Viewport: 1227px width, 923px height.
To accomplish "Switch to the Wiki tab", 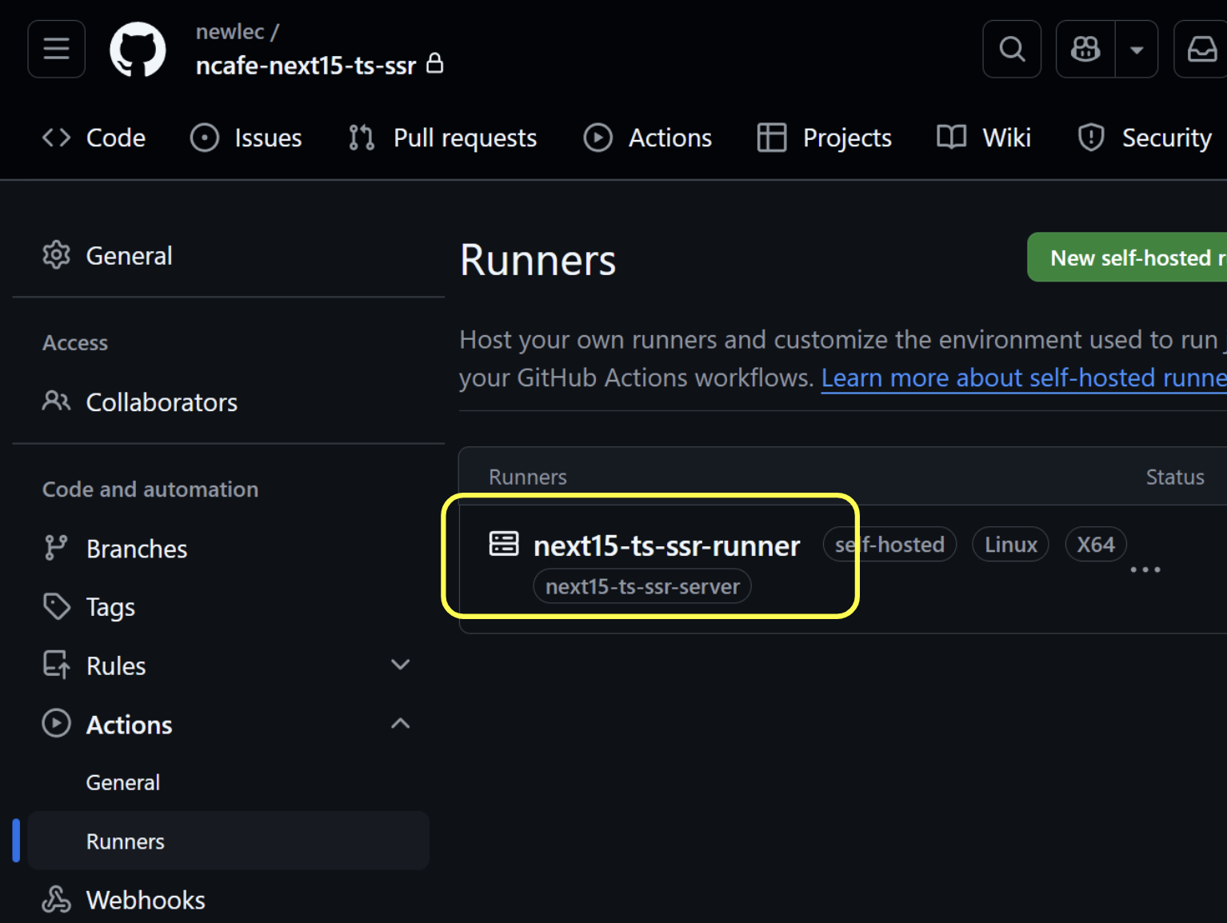I will coord(984,138).
